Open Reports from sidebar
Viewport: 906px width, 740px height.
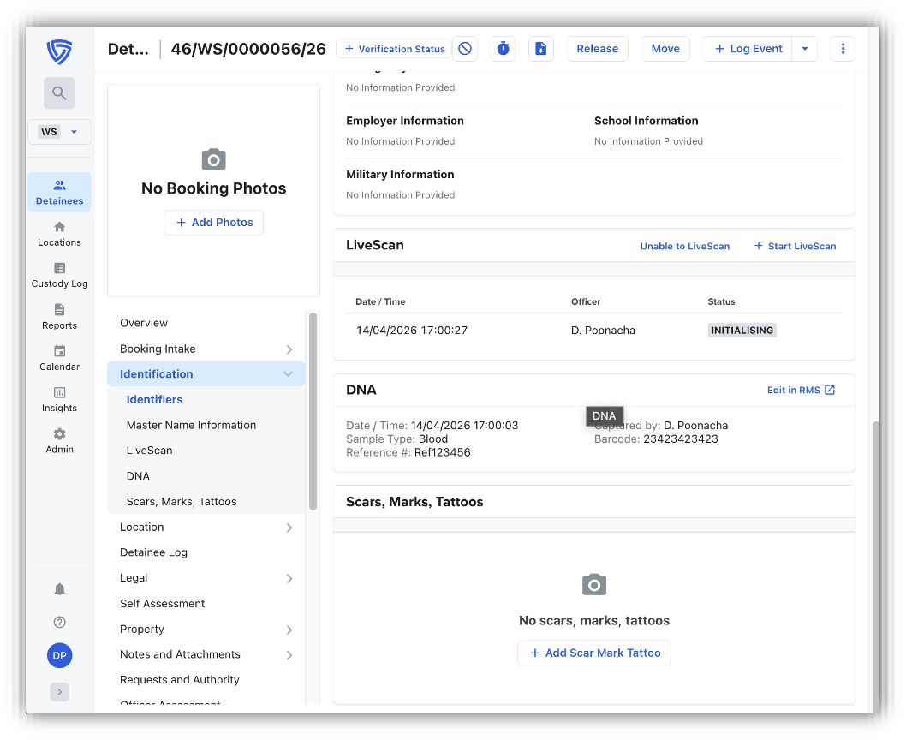click(x=59, y=317)
